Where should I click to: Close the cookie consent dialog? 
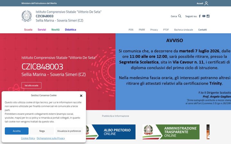point(81,96)
